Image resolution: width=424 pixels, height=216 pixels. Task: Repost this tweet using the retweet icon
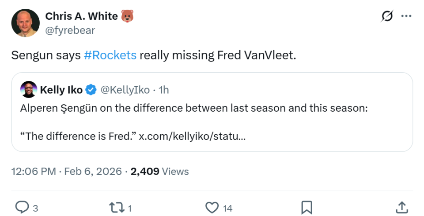click(116, 207)
